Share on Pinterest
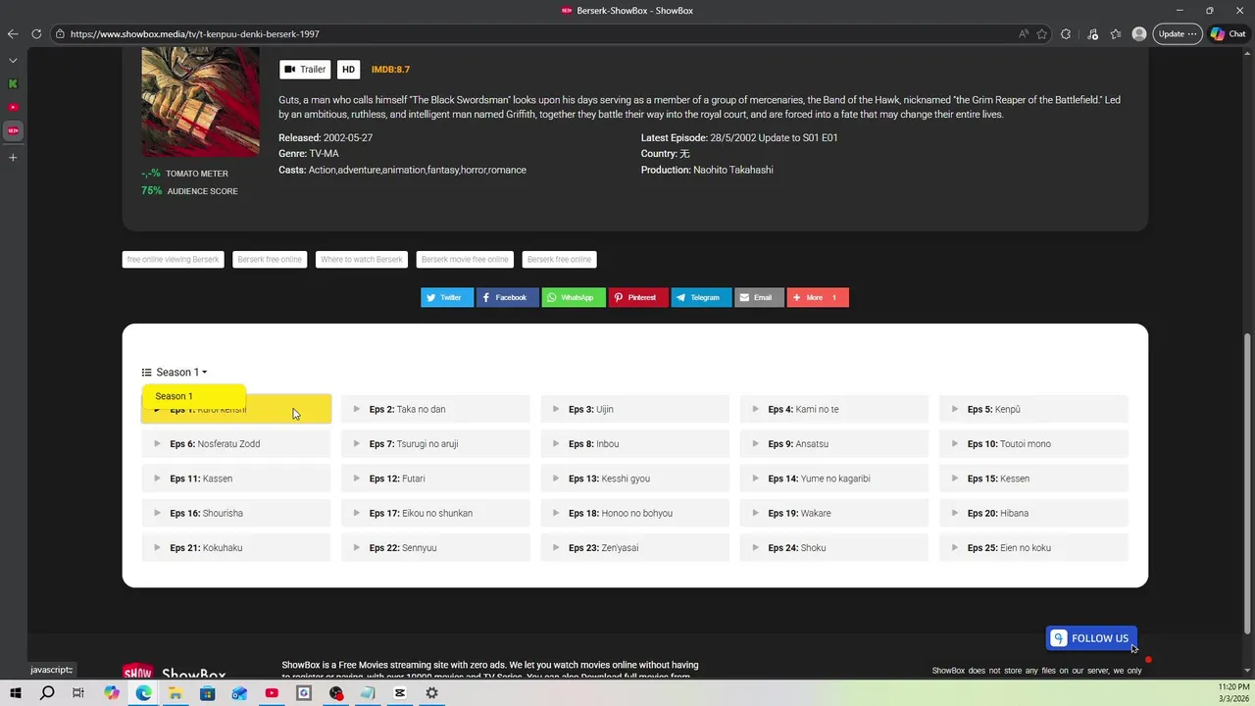The height and width of the screenshot is (706, 1255). (x=638, y=297)
